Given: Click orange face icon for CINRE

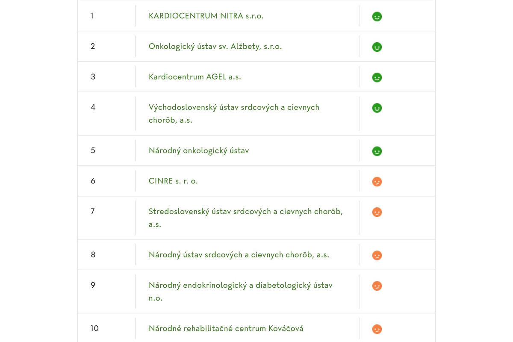Looking at the screenshot, I should pyautogui.click(x=377, y=182).
